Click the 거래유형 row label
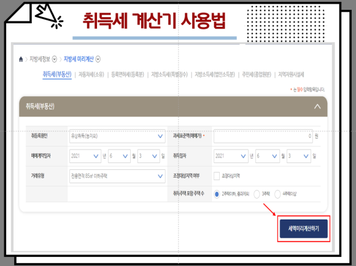The width and height of the screenshot is (356, 266). pos(37,176)
